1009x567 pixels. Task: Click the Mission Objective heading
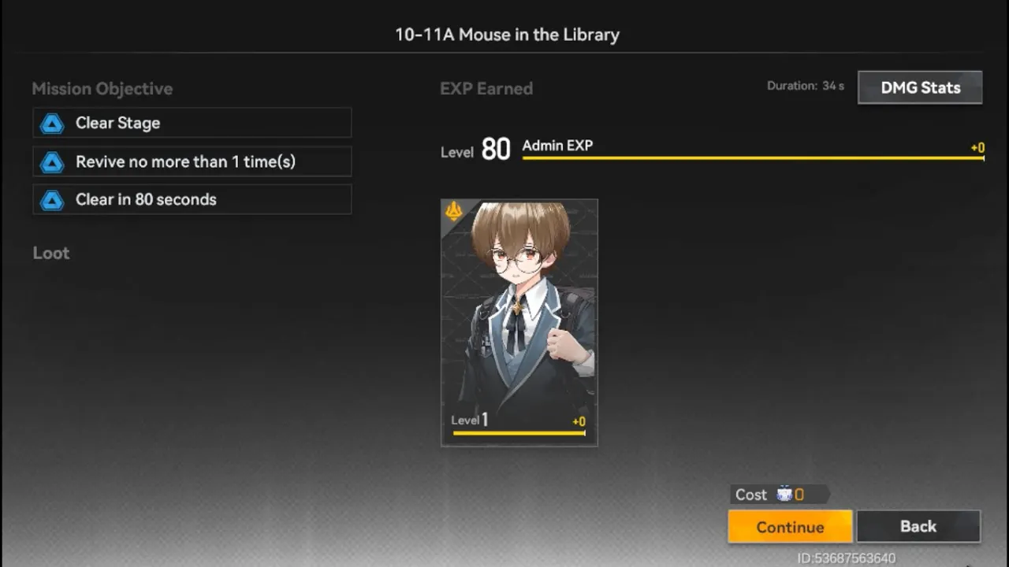(102, 89)
